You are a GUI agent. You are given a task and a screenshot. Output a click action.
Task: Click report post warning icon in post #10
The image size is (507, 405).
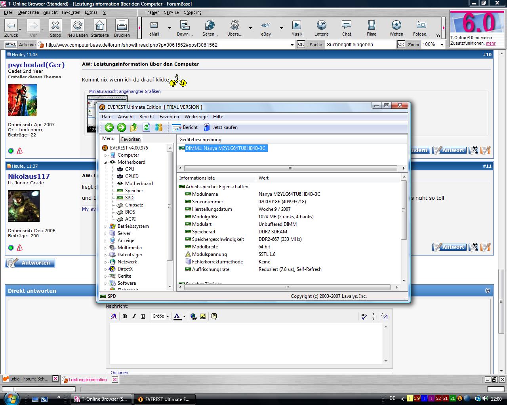[x=20, y=151]
